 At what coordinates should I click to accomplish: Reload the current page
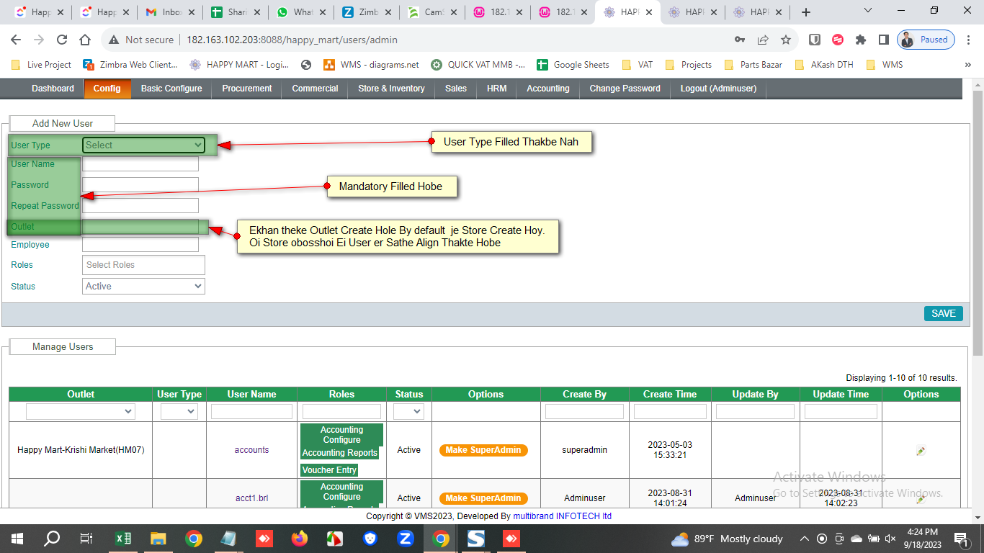coord(62,40)
